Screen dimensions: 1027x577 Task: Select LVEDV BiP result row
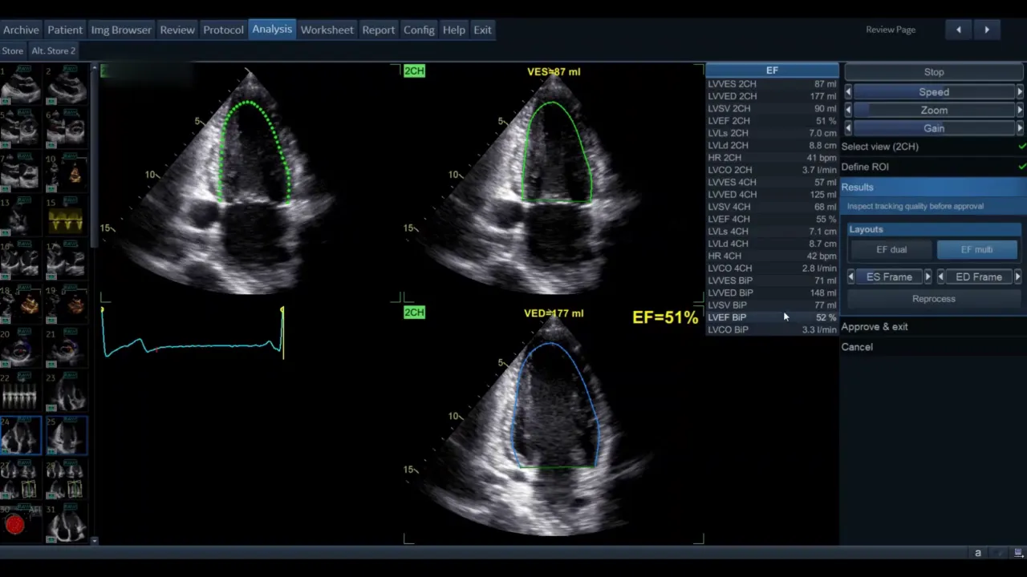(772, 293)
